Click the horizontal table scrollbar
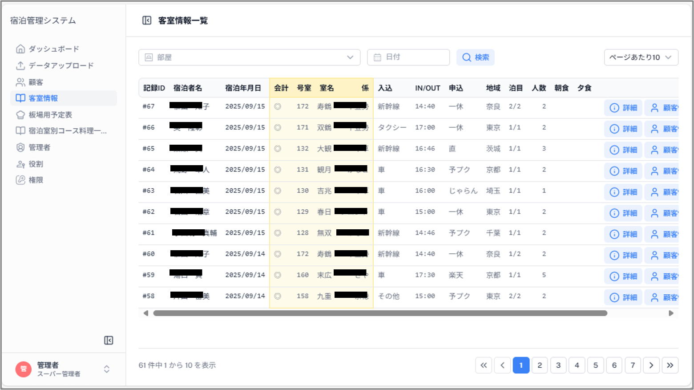 pyautogui.click(x=380, y=313)
